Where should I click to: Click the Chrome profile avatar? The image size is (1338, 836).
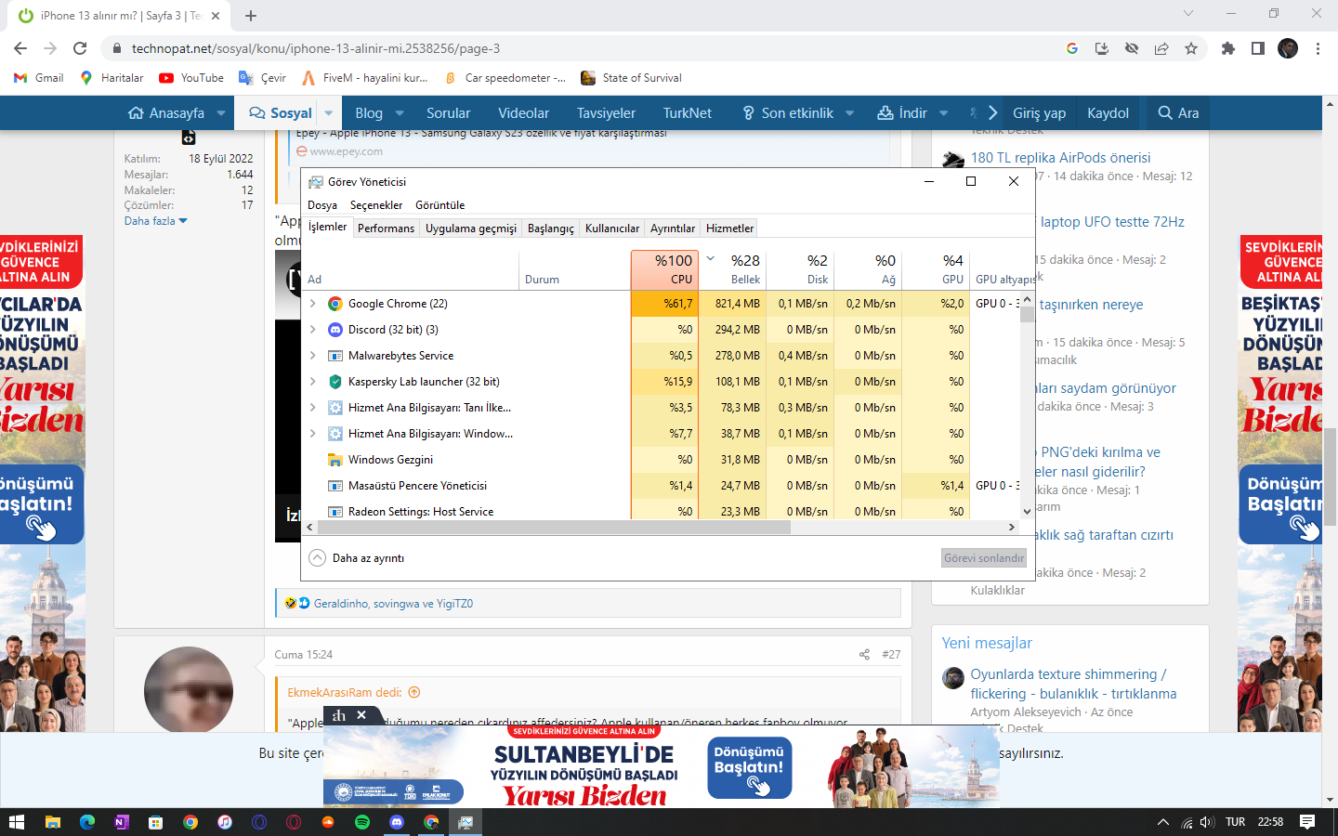[1288, 48]
